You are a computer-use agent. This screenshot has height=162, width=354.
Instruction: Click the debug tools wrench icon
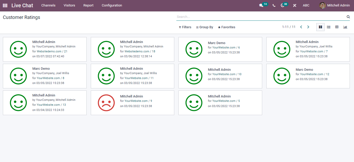click(295, 5)
